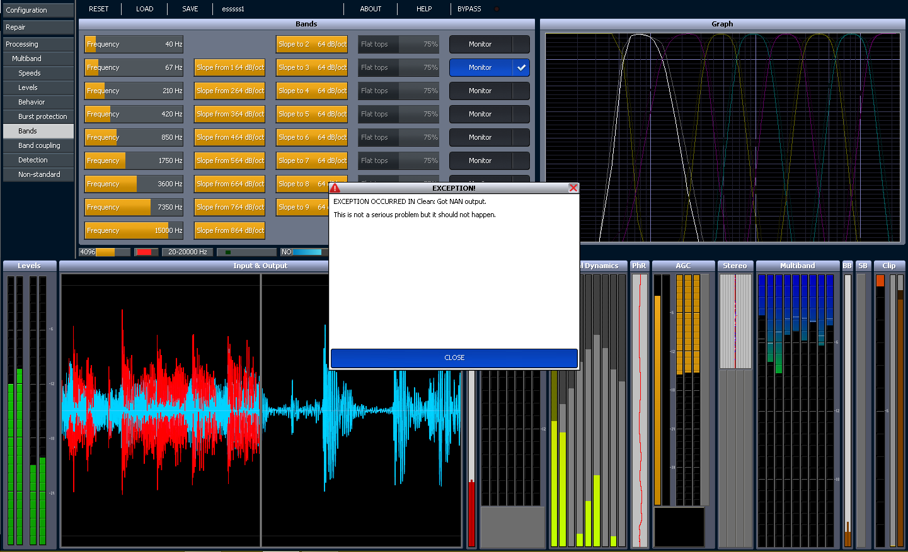Adjust Flat tops slider in 1750 Hz row
The width and height of the screenshot is (908, 552).
point(398,161)
